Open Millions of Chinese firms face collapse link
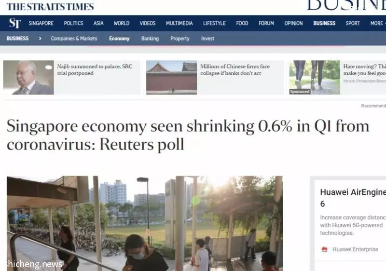 point(235,70)
